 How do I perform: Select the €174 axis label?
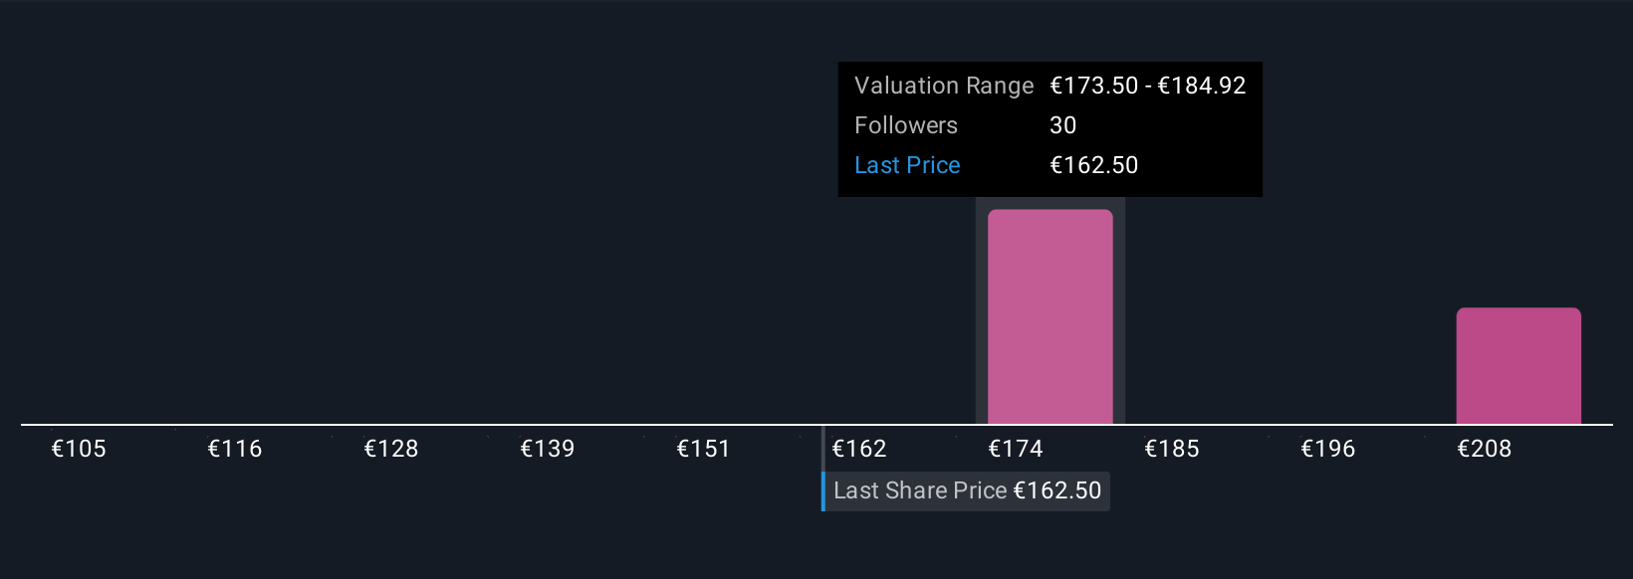coord(1016,449)
